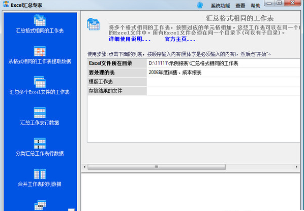304x211 pixels.
Task: Edit the 2006年度销售、成本报表 value cell
Action: pyautogui.click(x=224, y=73)
